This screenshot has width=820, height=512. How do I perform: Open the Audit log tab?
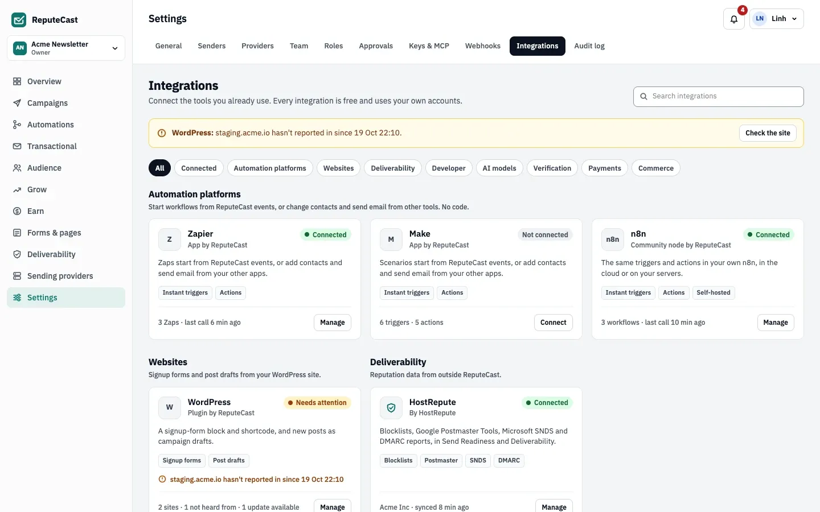[589, 46]
